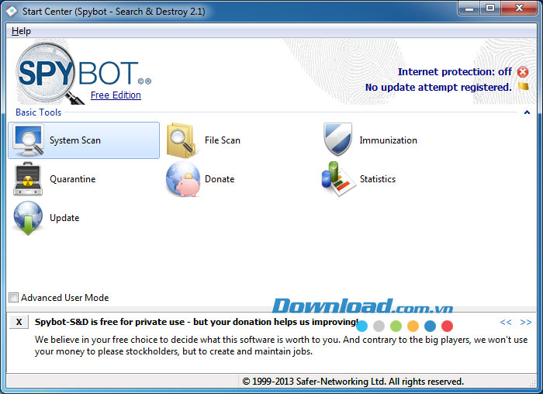Enable the Advanced User Mode checkbox
This screenshot has height=394, width=543.
(x=13, y=298)
